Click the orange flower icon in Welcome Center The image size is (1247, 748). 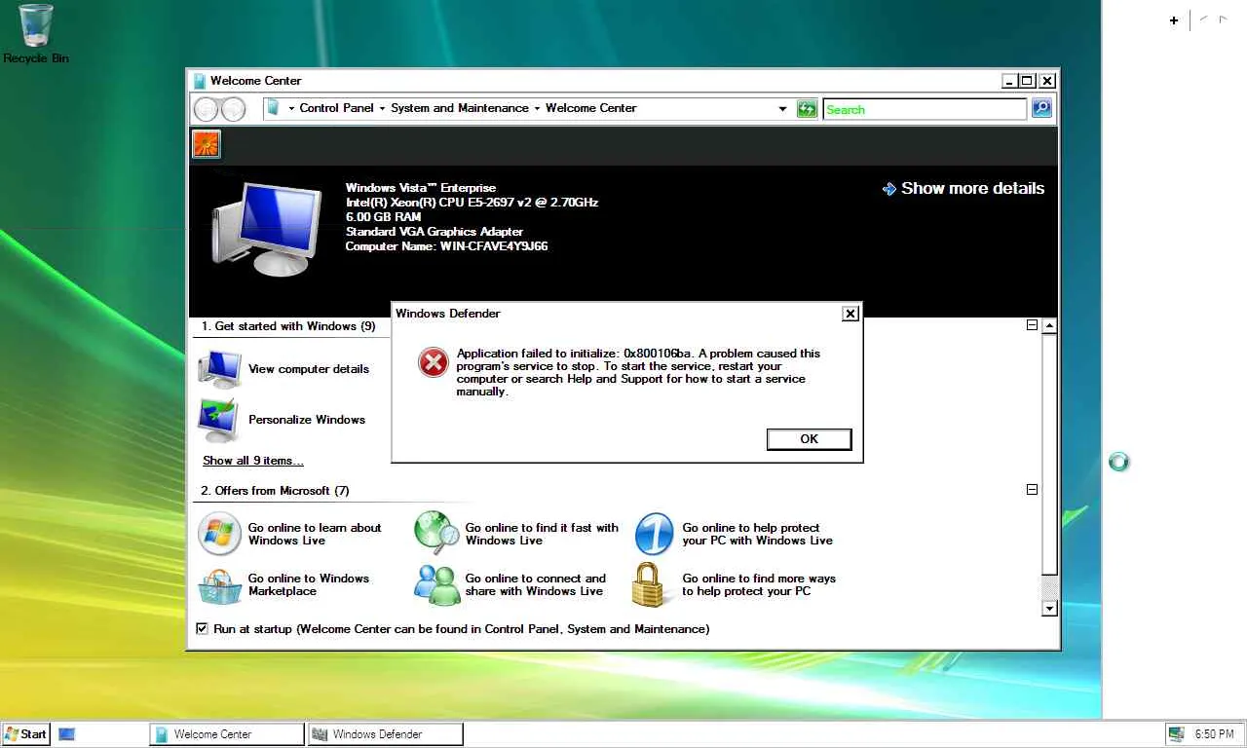pyautogui.click(x=206, y=144)
